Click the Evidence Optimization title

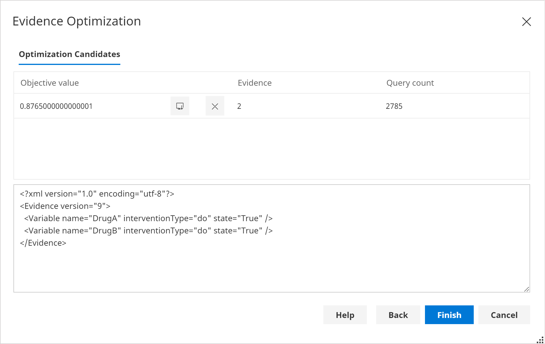pyautogui.click(x=77, y=21)
